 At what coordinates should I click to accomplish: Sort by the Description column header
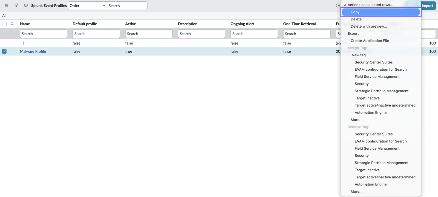pos(188,24)
